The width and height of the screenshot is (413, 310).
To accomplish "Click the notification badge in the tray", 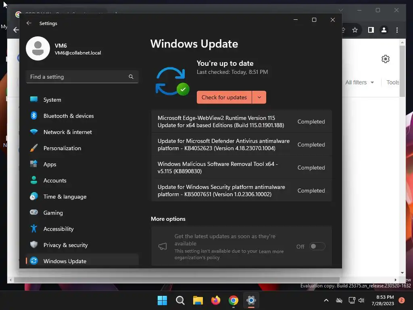I will click(x=402, y=300).
